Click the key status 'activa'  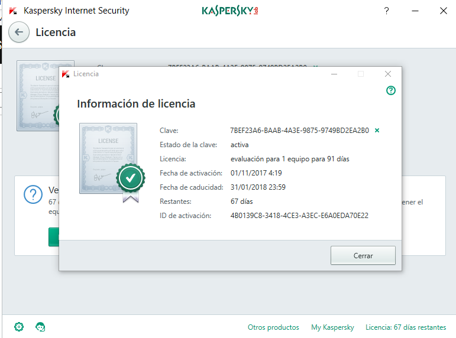240,145
